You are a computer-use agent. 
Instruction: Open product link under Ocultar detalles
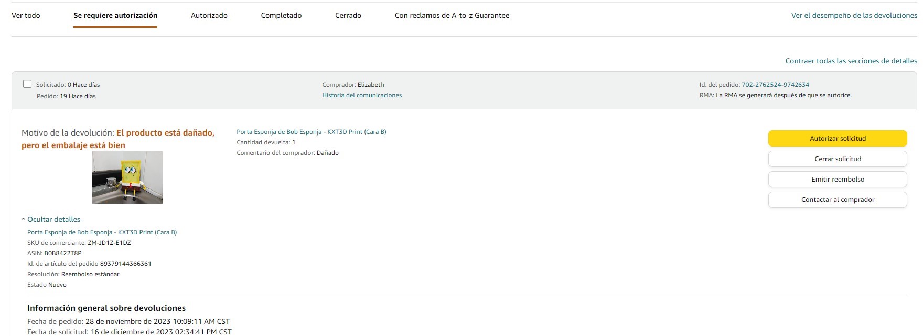point(102,232)
